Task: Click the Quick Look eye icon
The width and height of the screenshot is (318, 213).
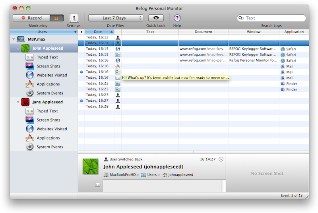Action: coord(156,18)
